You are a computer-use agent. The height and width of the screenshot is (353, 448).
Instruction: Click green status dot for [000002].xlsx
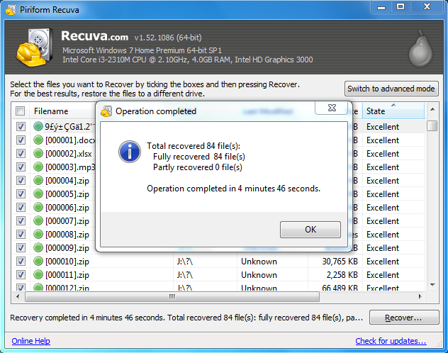click(x=38, y=153)
